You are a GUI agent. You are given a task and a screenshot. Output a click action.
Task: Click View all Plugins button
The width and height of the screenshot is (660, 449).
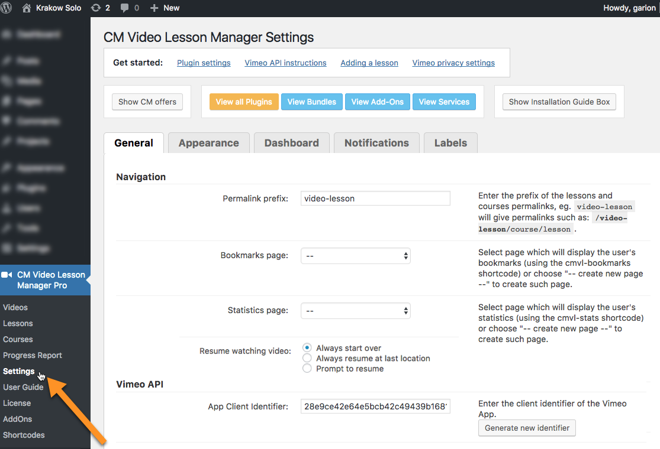244,102
